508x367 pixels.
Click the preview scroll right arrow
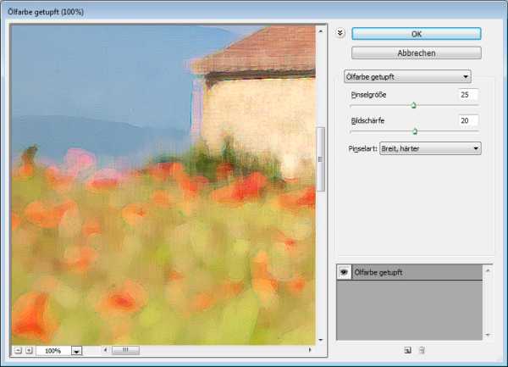310,350
